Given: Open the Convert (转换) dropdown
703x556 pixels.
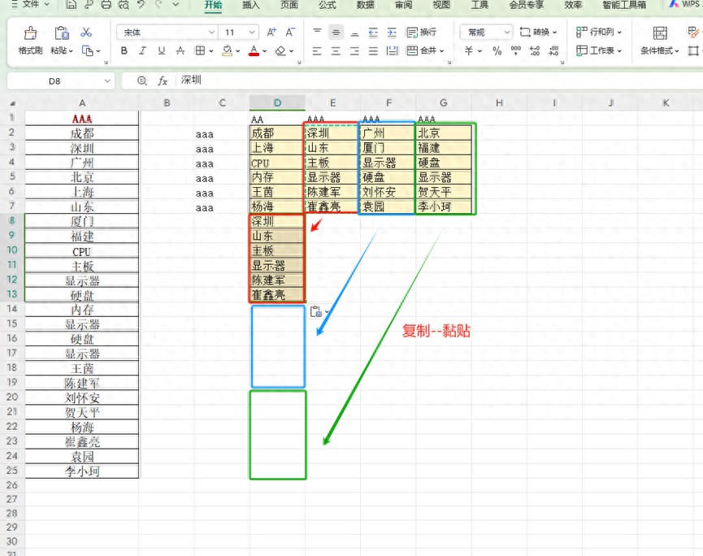Looking at the screenshot, I should tap(538, 33).
